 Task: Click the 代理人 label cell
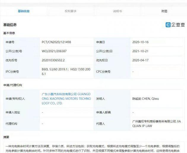coord(112,124)
